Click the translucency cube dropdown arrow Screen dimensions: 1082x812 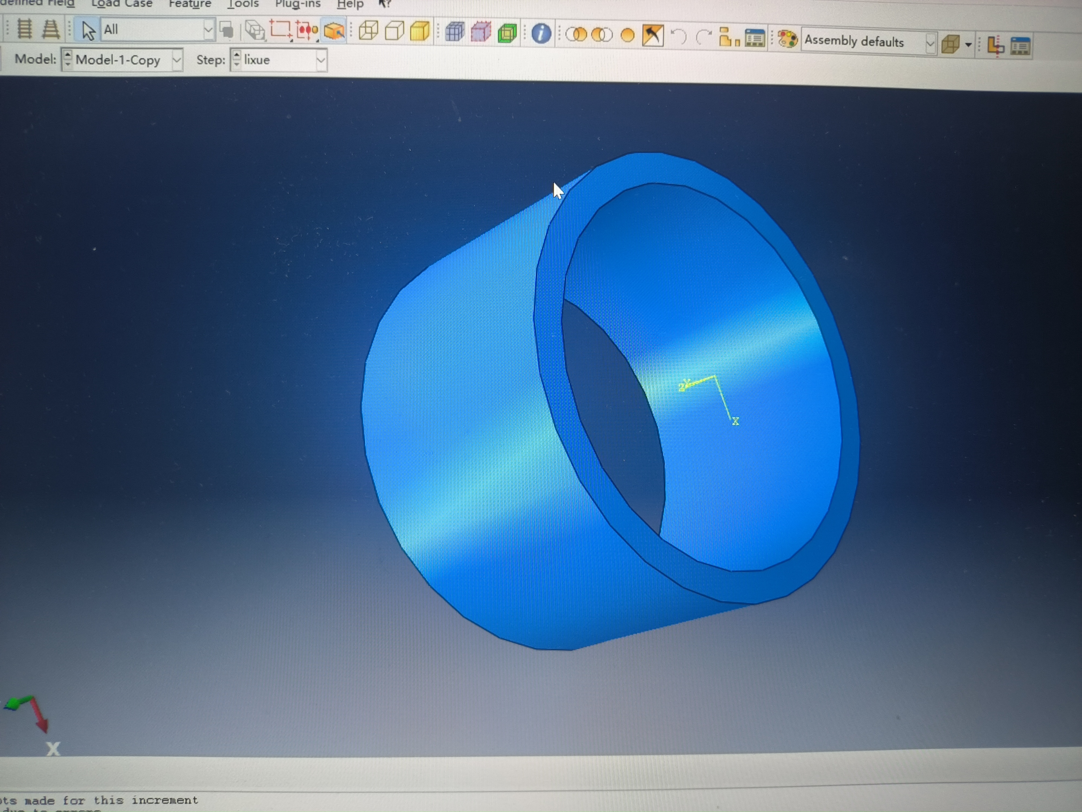(968, 45)
